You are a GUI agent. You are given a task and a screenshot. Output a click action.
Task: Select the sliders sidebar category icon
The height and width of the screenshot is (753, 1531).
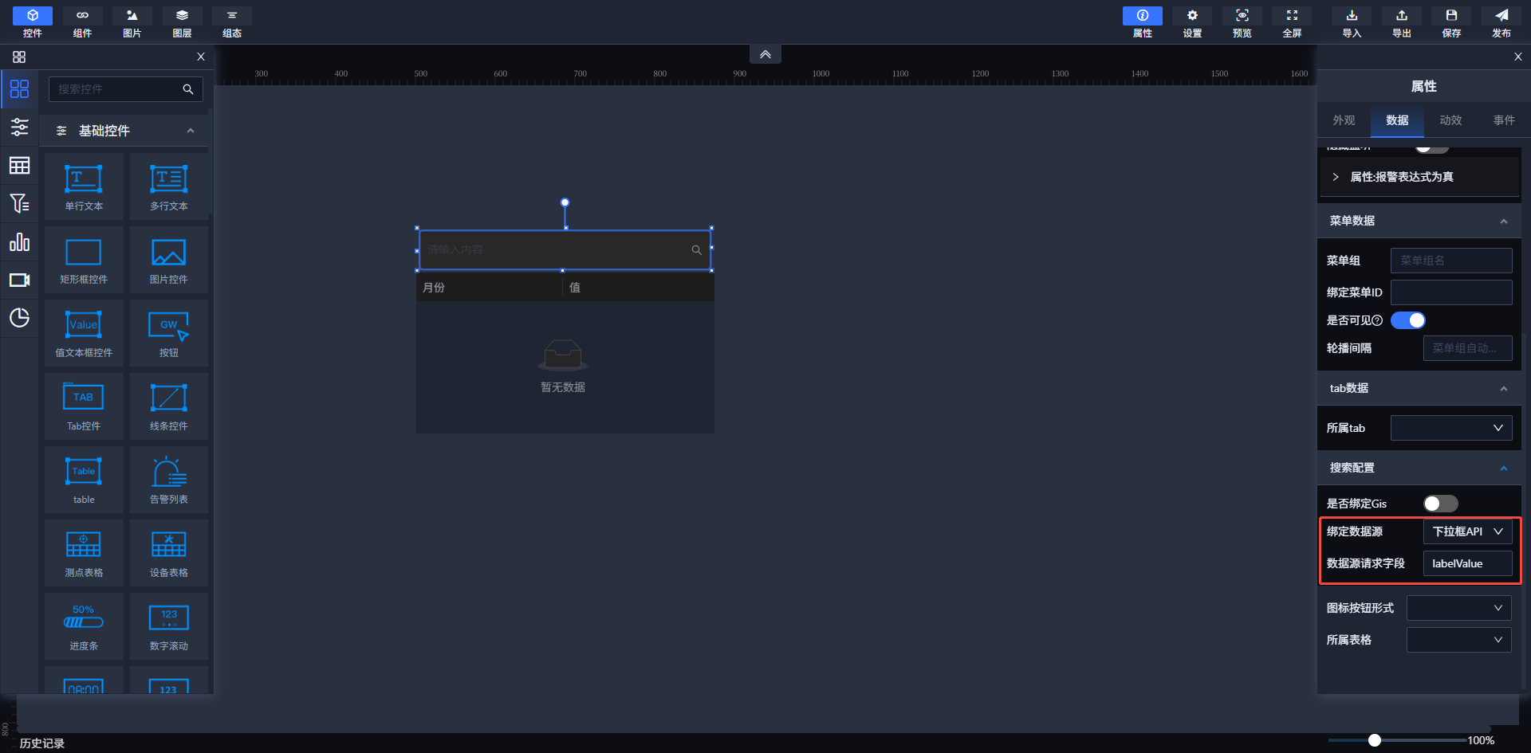click(x=19, y=127)
